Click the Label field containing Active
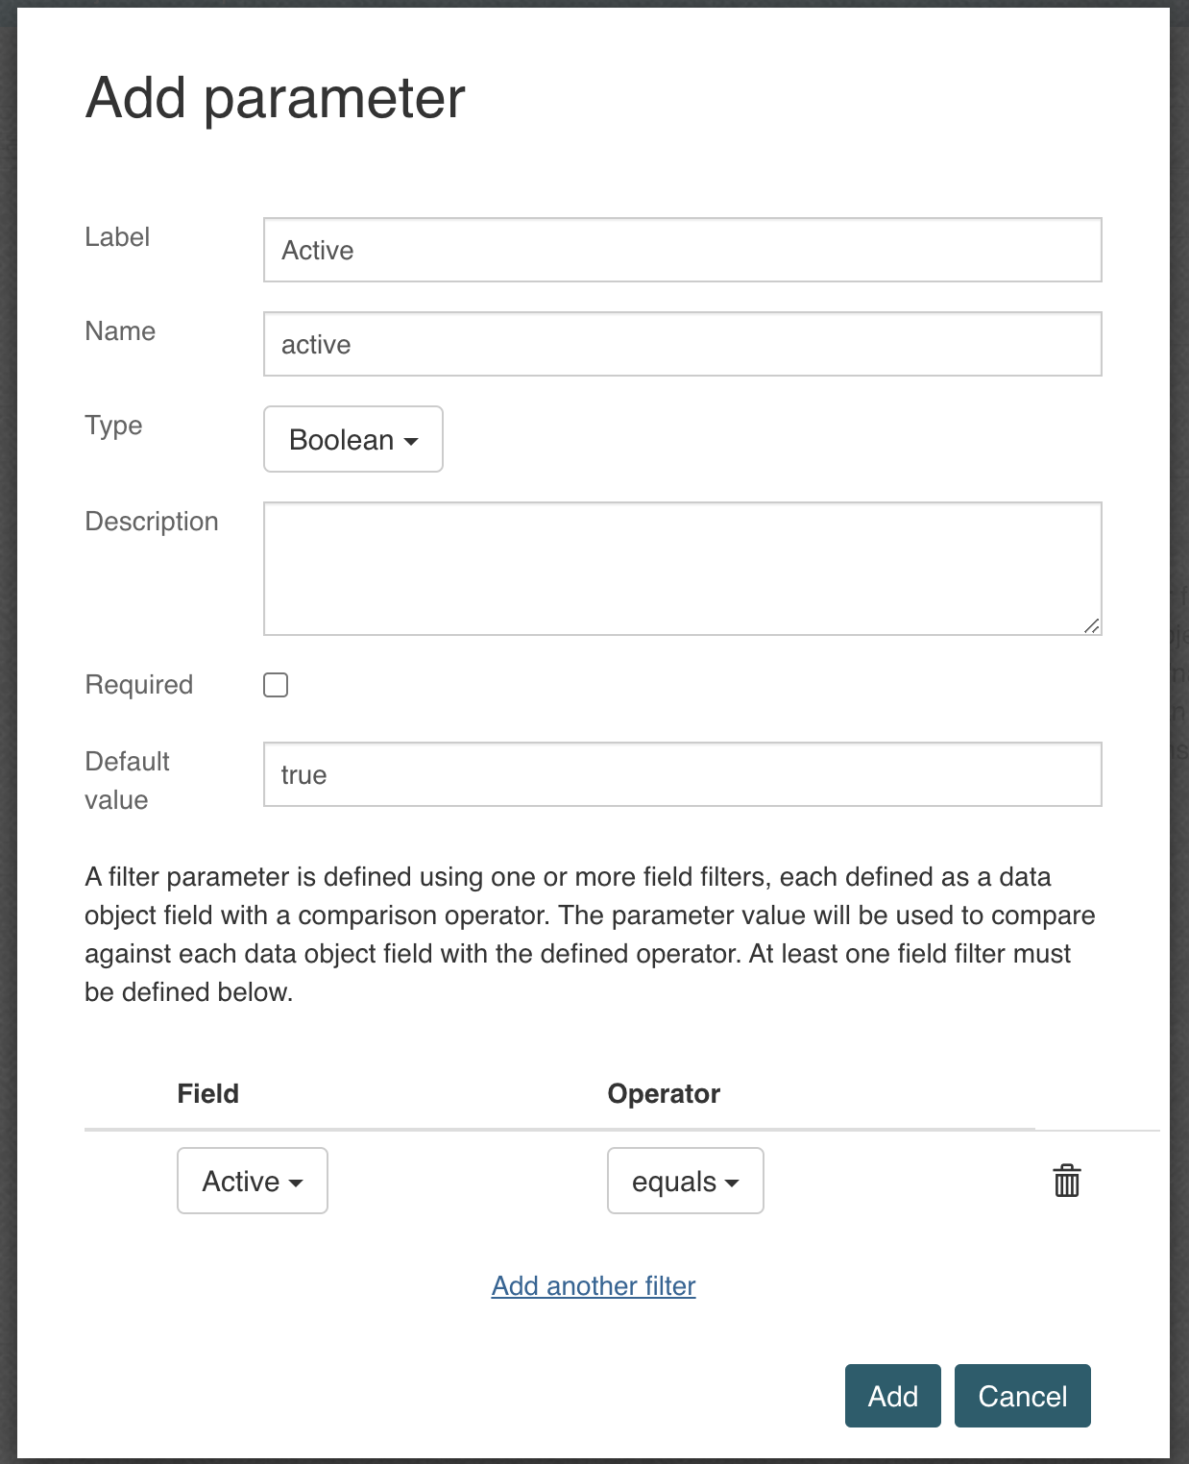This screenshot has width=1189, height=1464. pyautogui.click(x=682, y=250)
